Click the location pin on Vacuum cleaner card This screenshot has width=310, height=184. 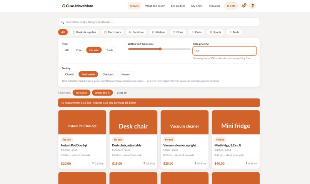[x=195, y=164]
